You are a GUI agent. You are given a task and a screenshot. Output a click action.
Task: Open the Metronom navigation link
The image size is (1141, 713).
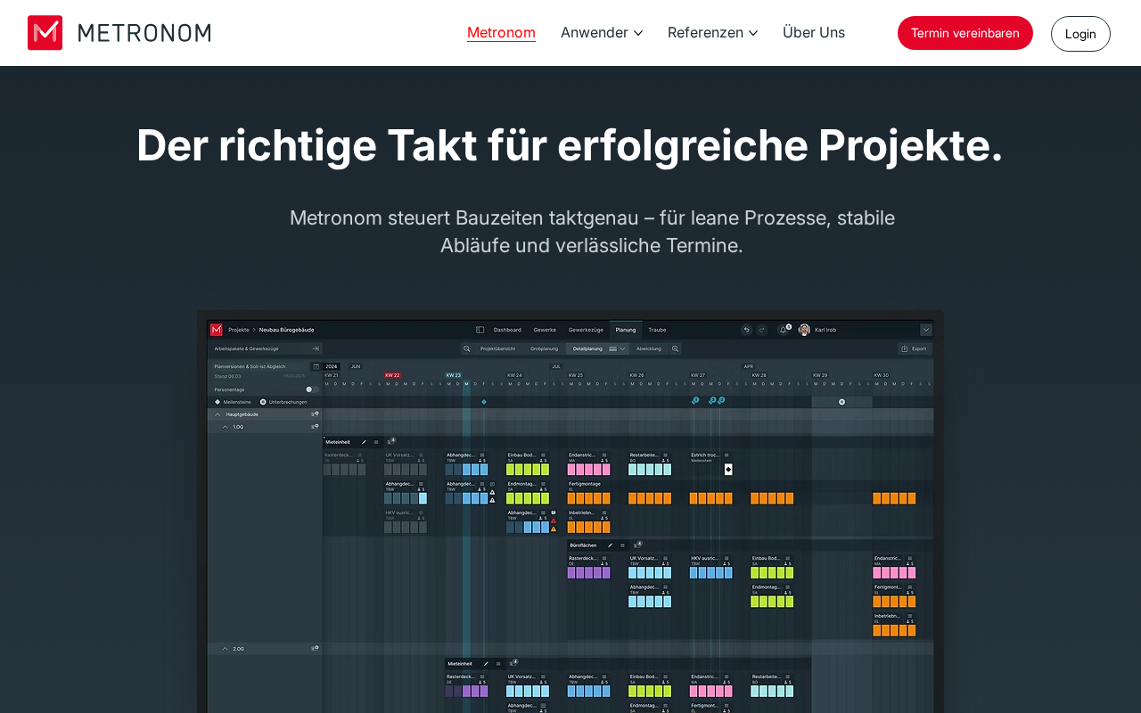501,33
